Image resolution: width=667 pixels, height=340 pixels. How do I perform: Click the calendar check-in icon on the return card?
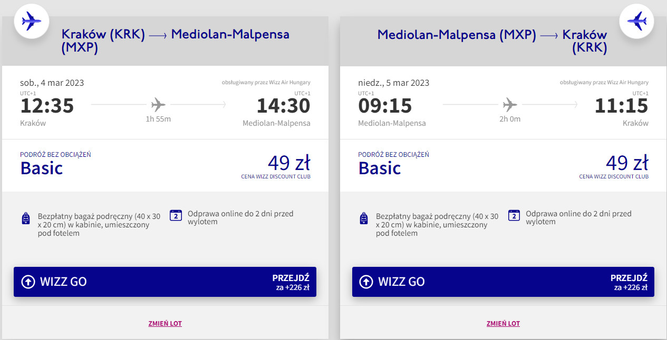[x=514, y=215]
